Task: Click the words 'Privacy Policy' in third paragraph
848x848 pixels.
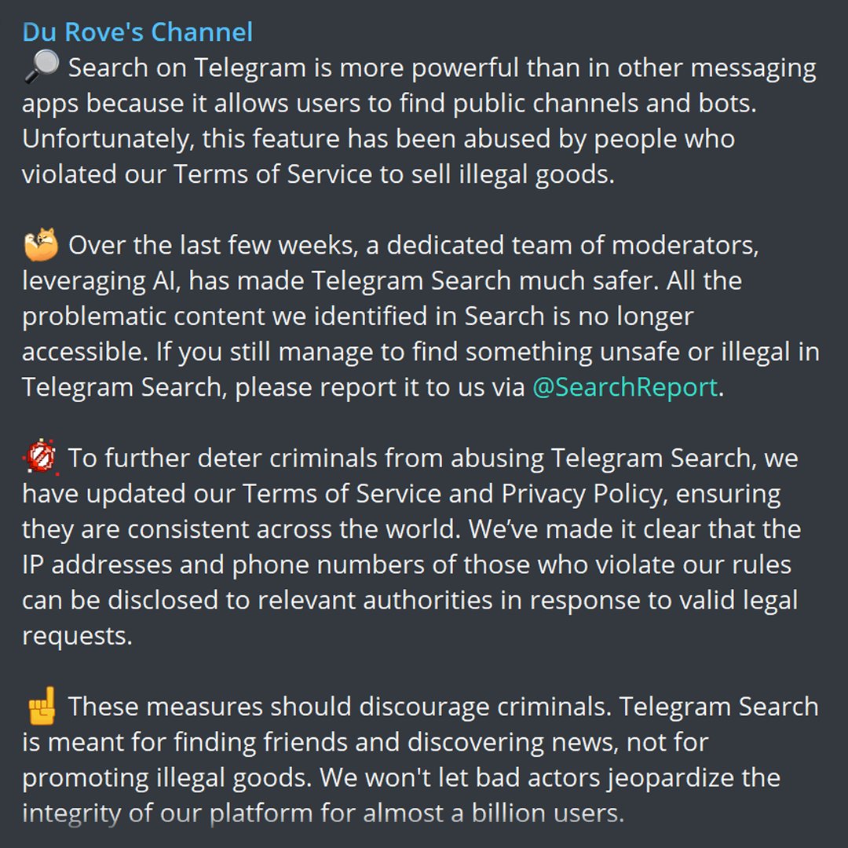Action: 583,494
